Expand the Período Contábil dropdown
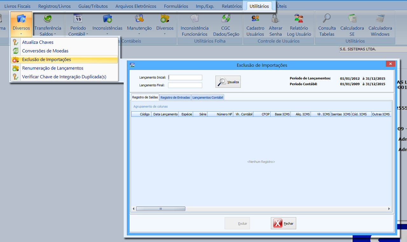The image size is (407, 242). 78,31
